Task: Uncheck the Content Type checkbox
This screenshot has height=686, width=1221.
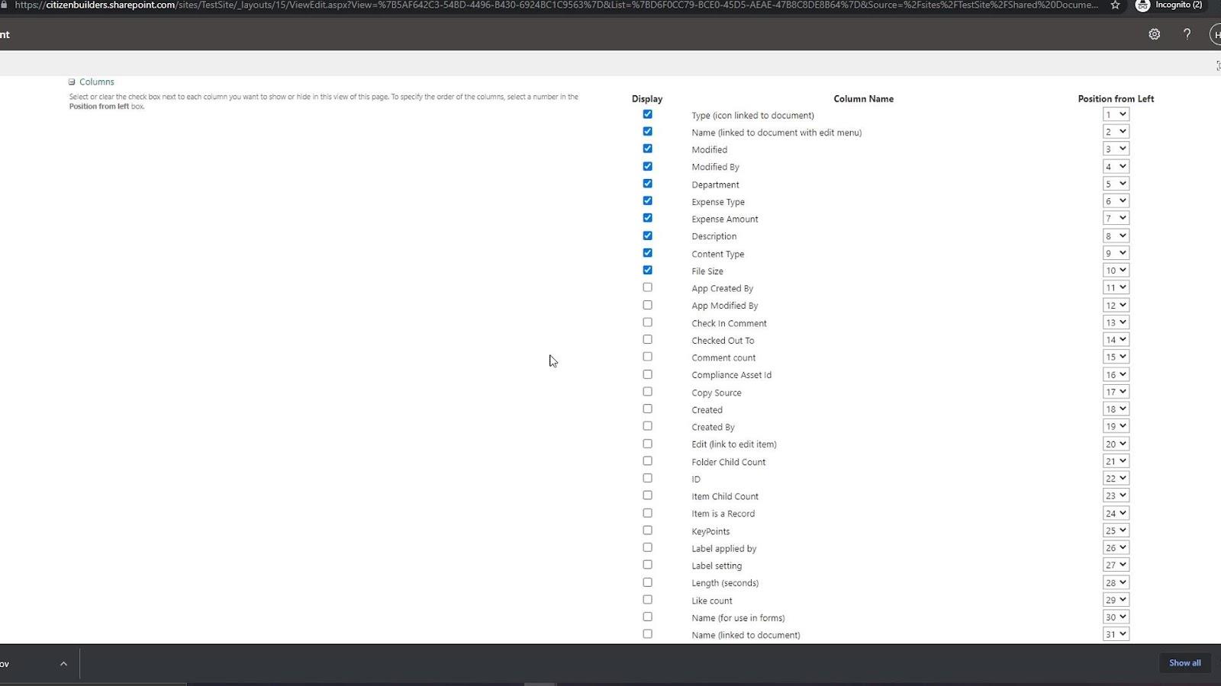Action: tap(647, 253)
